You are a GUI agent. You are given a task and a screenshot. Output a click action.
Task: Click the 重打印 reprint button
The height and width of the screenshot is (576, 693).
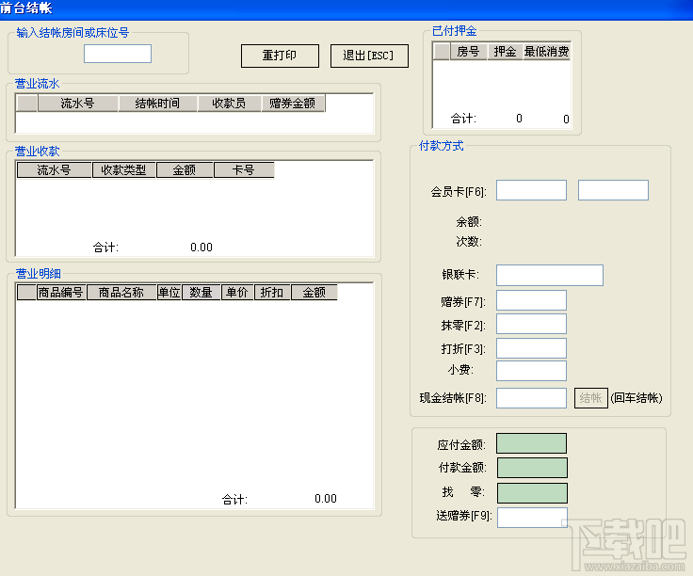tap(280, 56)
